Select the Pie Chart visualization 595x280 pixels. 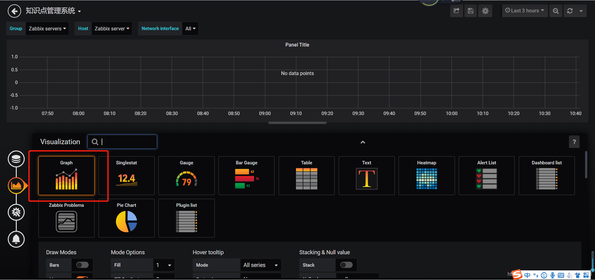click(x=126, y=218)
